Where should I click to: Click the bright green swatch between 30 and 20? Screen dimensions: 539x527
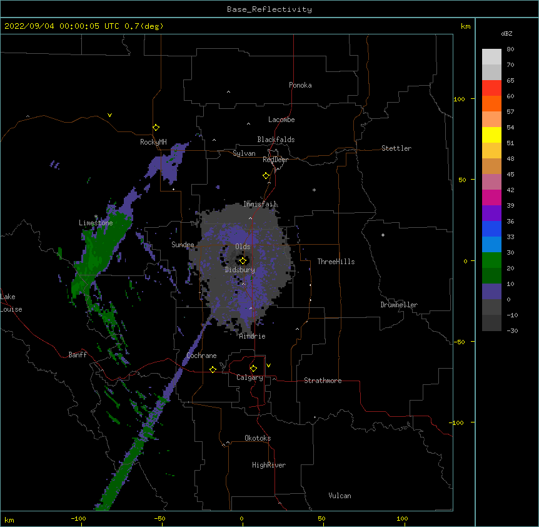tap(491, 260)
